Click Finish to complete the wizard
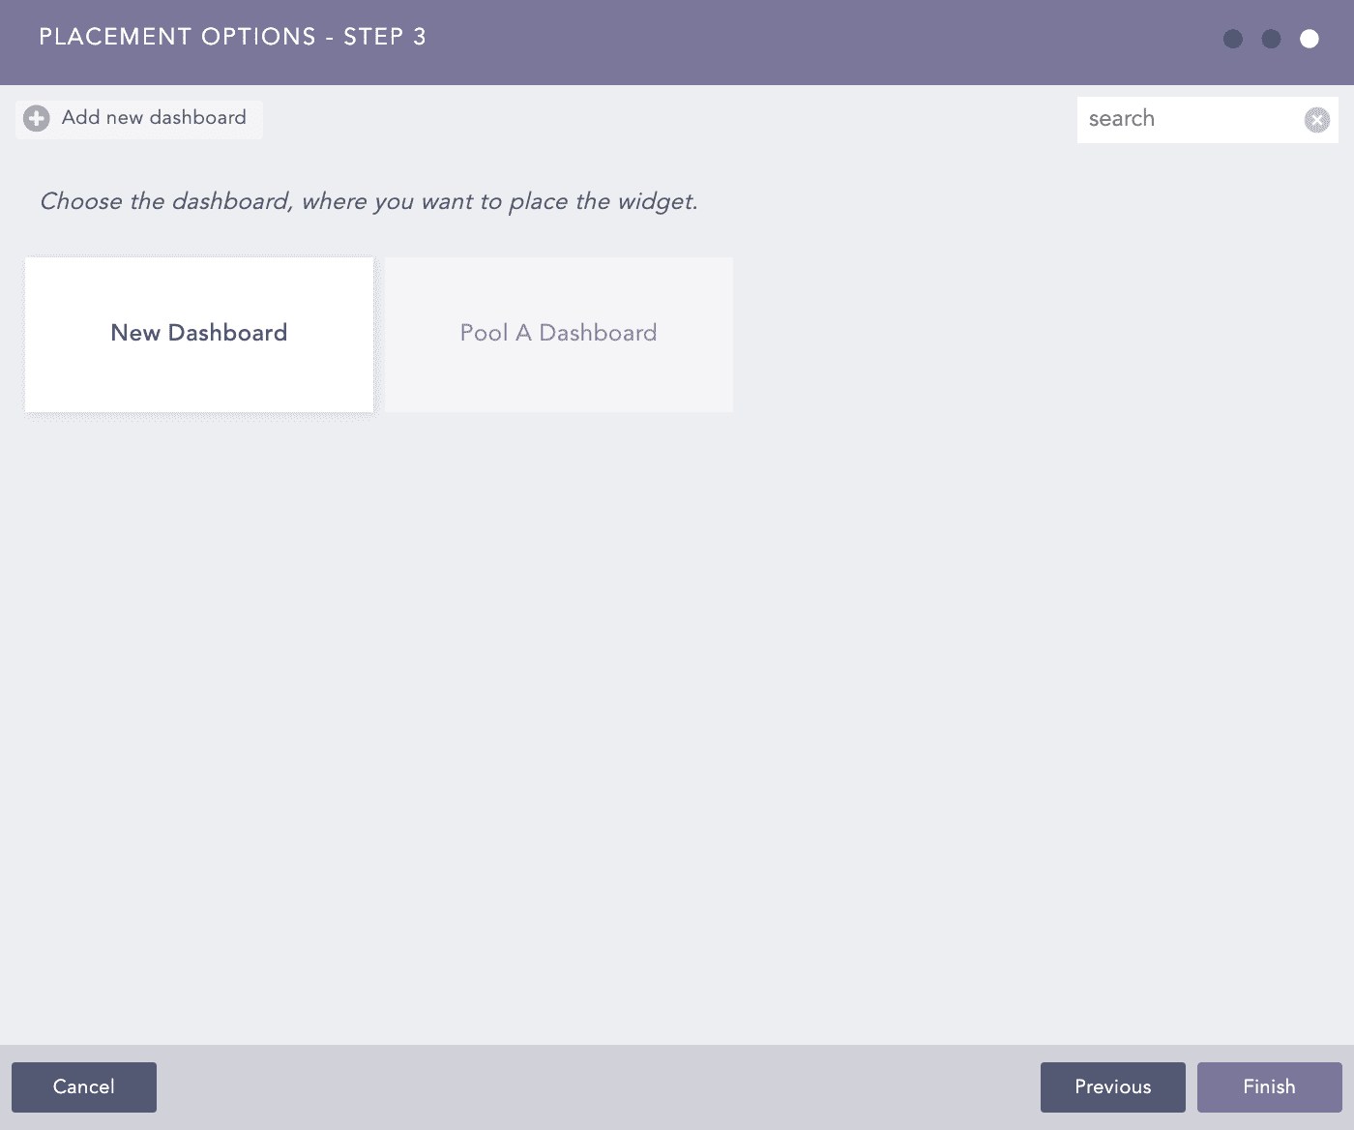Image resolution: width=1354 pixels, height=1130 pixels. (x=1269, y=1087)
